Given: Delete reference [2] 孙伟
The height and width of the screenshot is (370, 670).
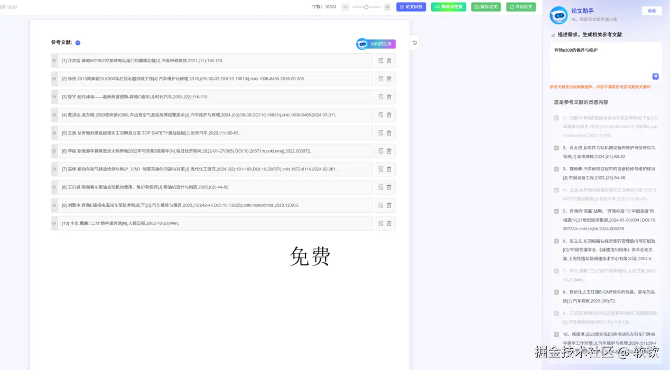Looking at the screenshot, I should [x=389, y=79].
